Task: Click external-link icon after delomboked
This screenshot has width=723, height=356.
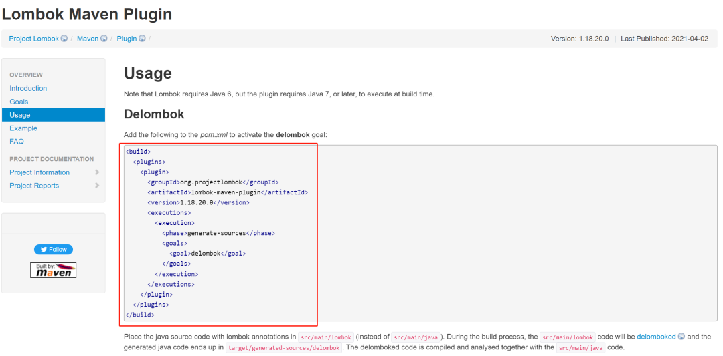Action: coord(681,337)
